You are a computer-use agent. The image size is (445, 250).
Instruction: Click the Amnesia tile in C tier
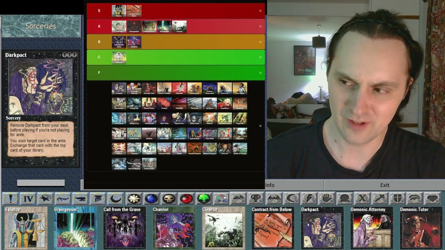[x=119, y=58]
